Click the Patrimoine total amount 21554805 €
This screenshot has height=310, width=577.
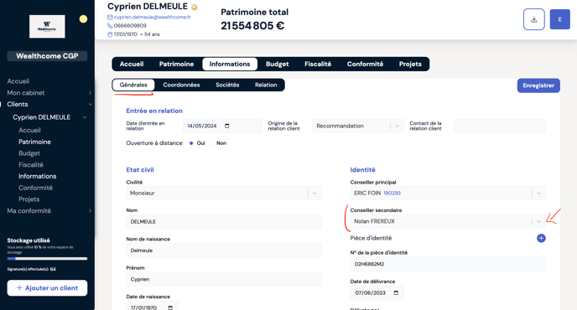point(252,26)
